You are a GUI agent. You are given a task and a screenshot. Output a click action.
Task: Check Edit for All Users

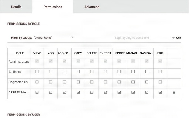click(160, 72)
